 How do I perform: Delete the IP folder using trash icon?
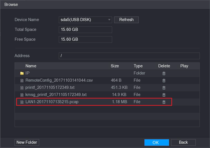tap(164, 73)
